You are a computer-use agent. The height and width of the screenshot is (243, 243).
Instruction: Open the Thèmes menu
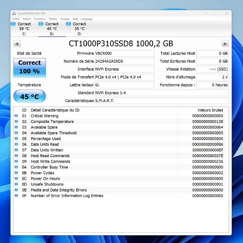(53, 19)
